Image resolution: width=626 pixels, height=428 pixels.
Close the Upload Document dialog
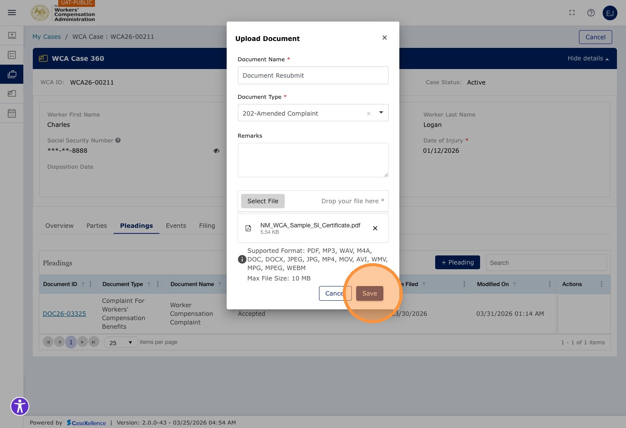pyautogui.click(x=385, y=38)
